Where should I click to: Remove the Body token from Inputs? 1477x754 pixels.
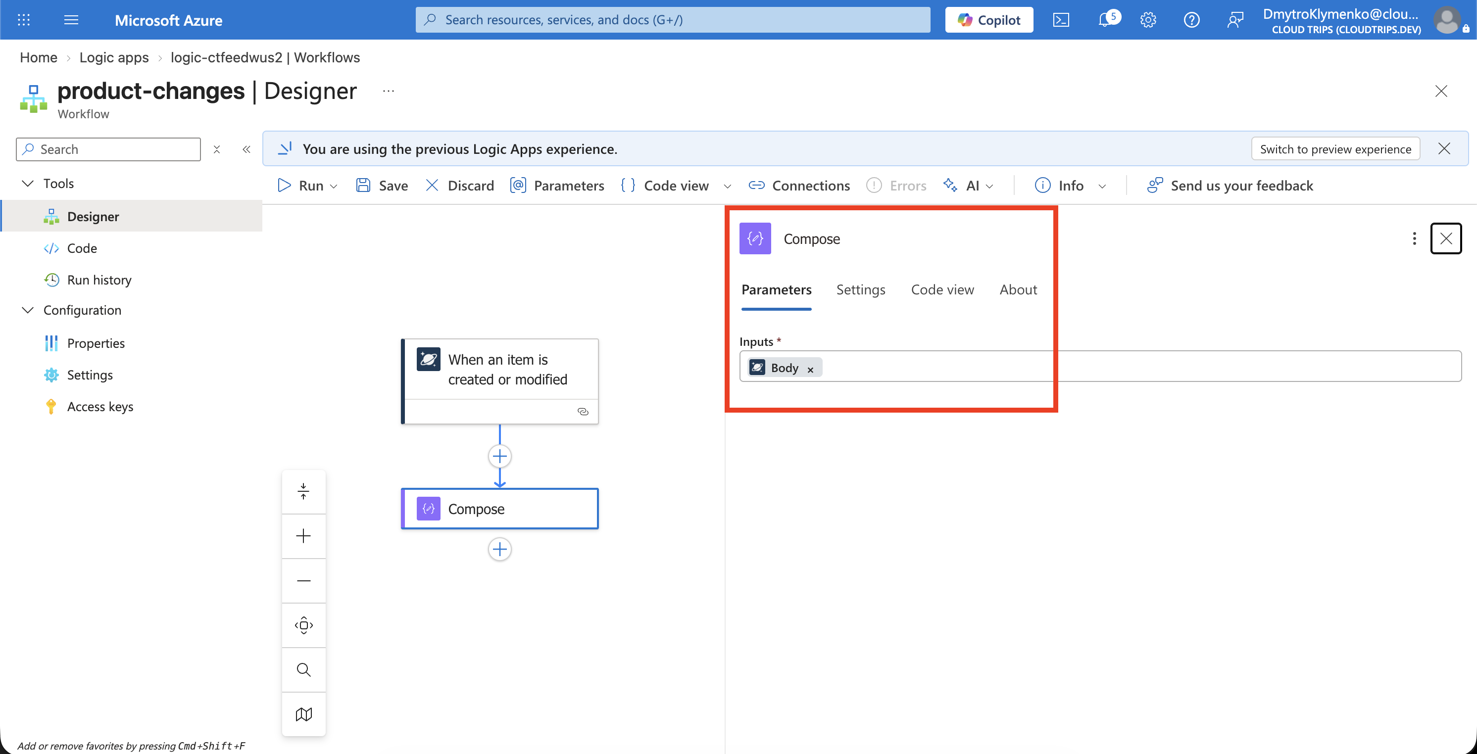pos(810,370)
